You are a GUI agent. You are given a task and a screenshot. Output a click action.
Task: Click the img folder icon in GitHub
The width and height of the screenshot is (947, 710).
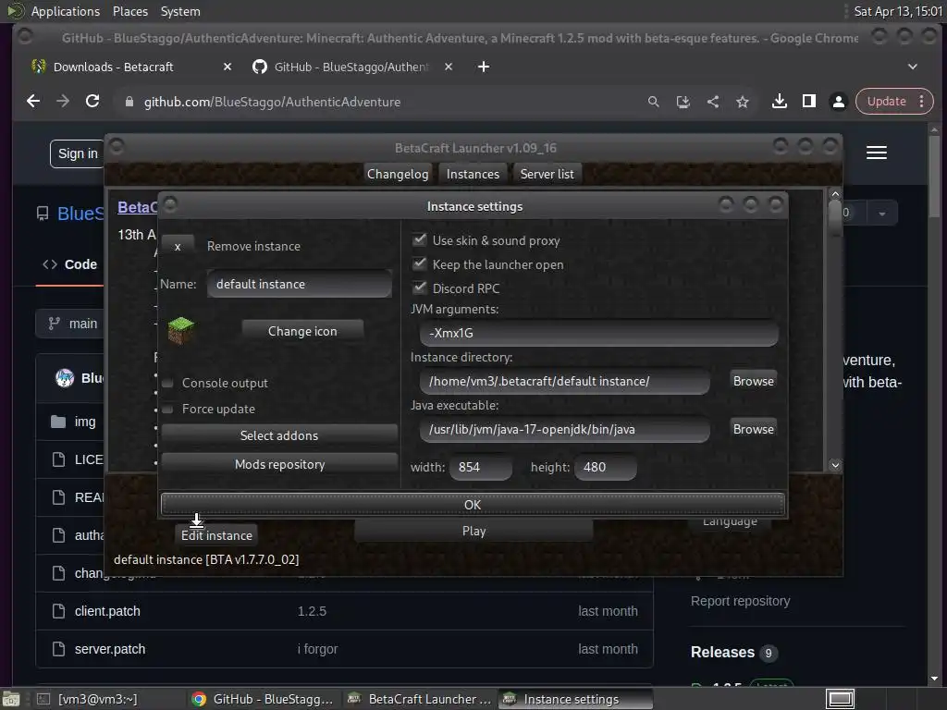coord(58,422)
